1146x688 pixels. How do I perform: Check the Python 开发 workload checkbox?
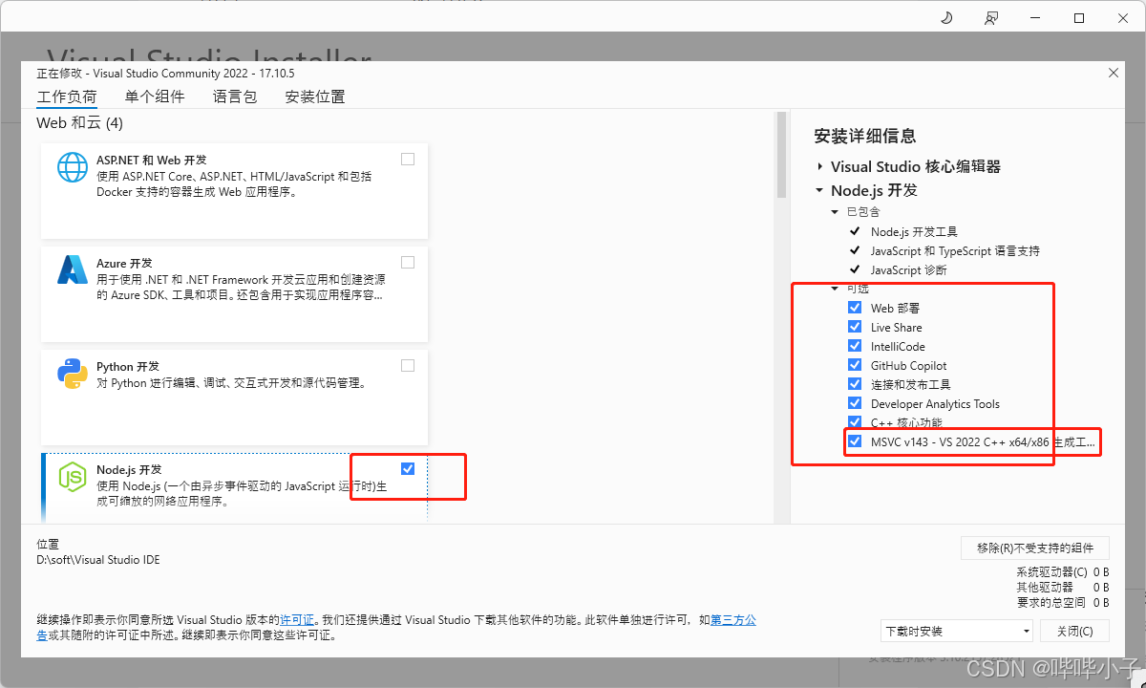[408, 365]
